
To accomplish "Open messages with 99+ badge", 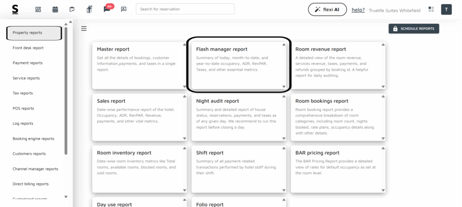I will (107, 9).
